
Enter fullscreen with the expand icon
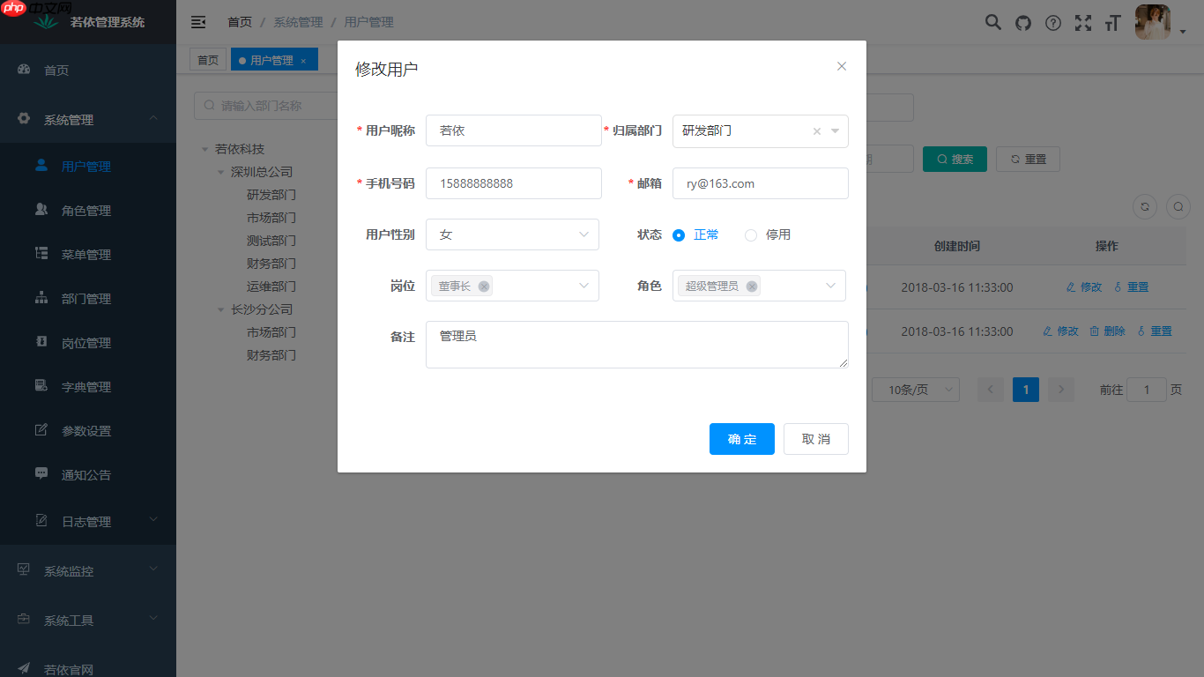click(x=1082, y=22)
